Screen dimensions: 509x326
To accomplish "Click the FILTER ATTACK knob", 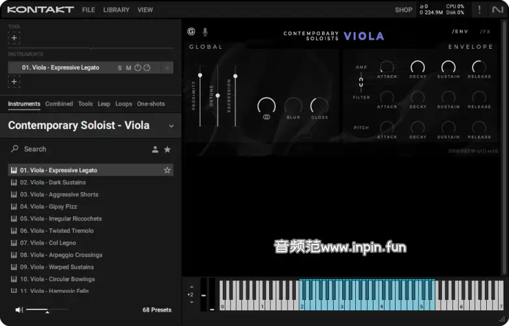I will pos(387,97).
